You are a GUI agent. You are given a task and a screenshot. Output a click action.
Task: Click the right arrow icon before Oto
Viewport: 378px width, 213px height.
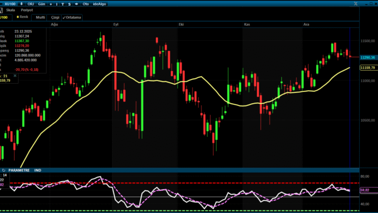[x=76, y=4]
